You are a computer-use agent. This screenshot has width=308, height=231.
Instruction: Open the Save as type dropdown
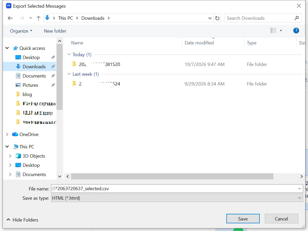(x=177, y=198)
